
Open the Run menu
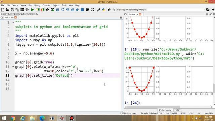(x=30, y=5)
